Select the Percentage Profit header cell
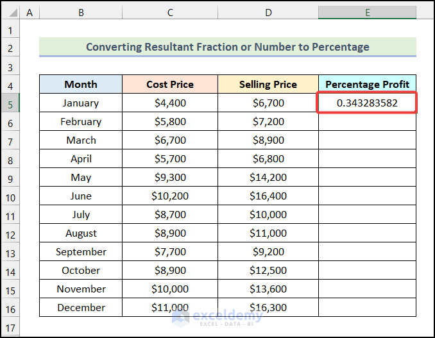The height and width of the screenshot is (338, 435). coord(367,84)
